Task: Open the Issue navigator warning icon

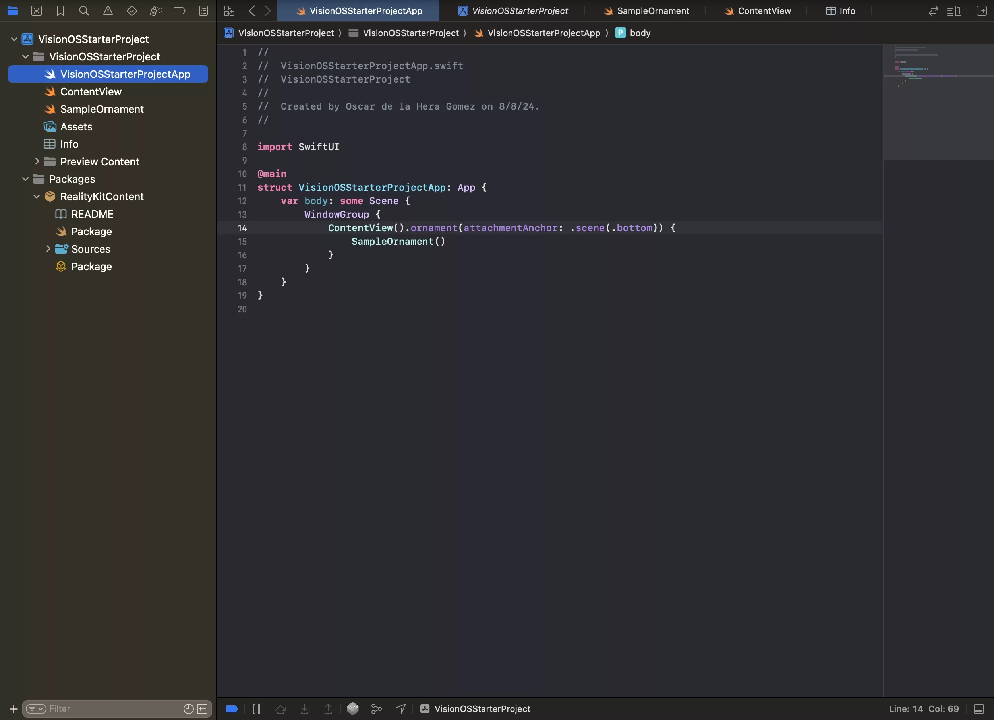Action: (x=108, y=11)
